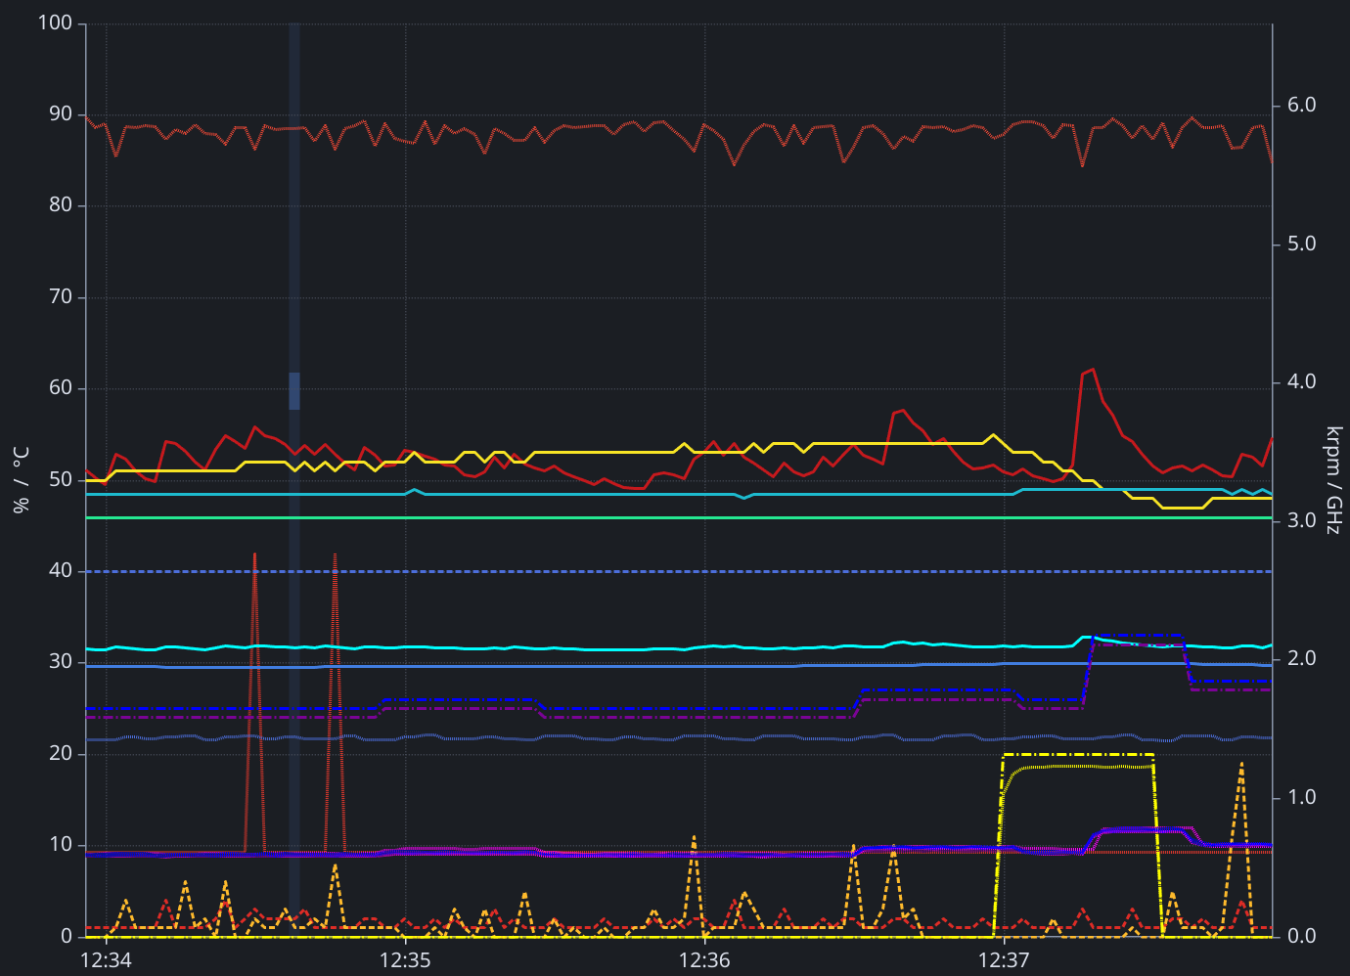
Task: Click the small highlighted box on cursor band
Action: click(294, 391)
